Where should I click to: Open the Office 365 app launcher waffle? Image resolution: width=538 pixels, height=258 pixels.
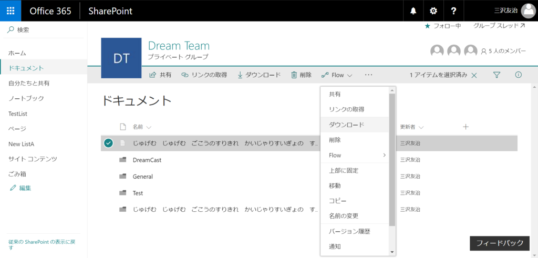(x=11, y=11)
